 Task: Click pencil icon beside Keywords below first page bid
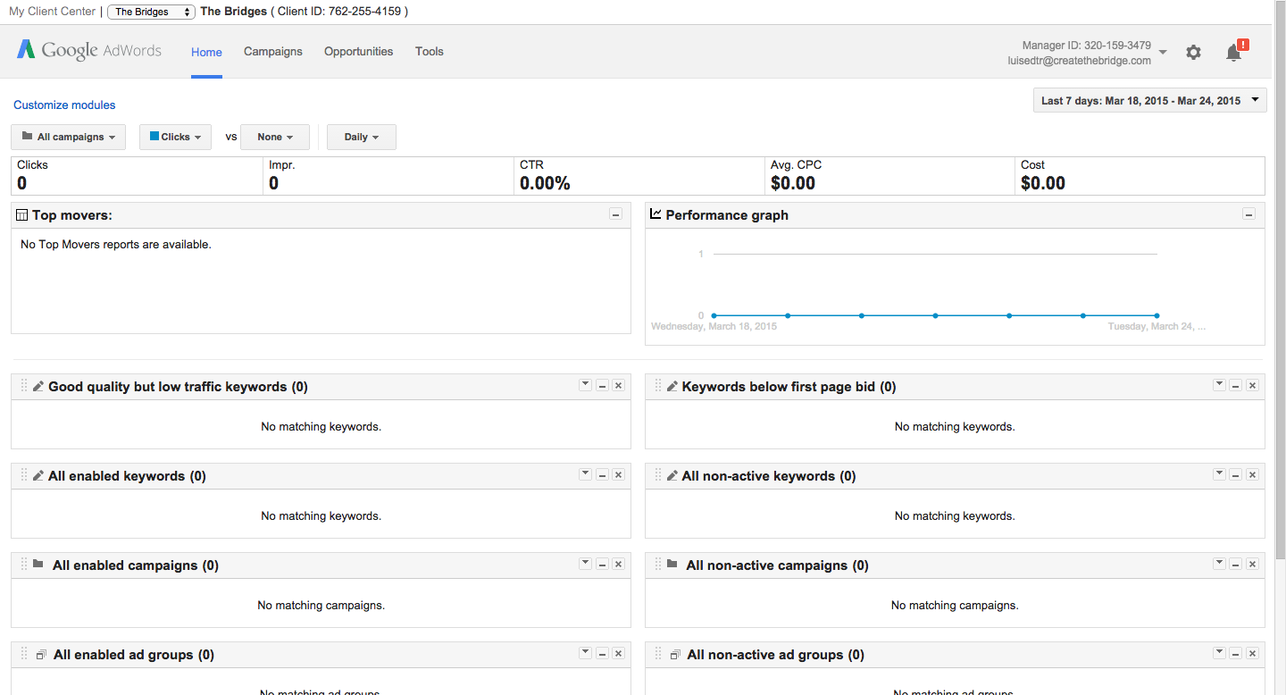672,386
